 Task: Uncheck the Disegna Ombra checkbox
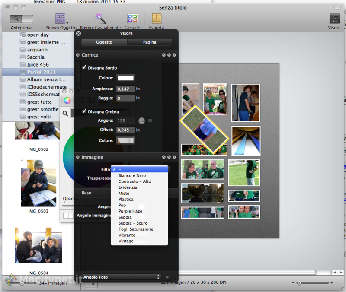[x=84, y=111]
